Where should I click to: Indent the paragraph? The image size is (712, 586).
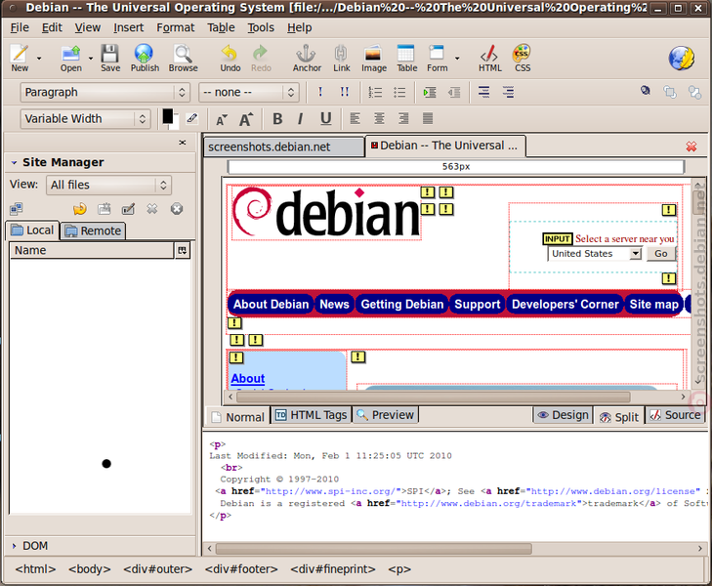[x=430, y=92]
